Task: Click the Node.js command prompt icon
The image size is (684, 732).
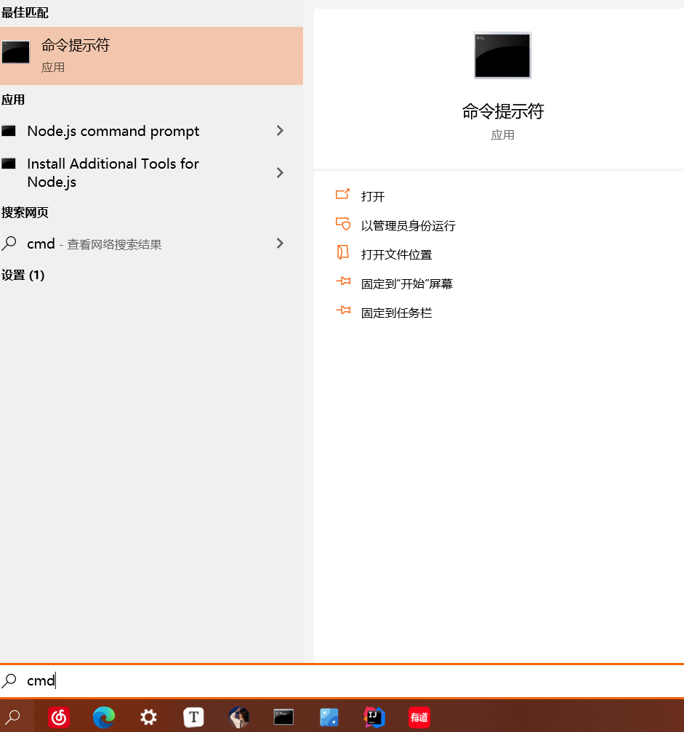Action: (9, 131)
